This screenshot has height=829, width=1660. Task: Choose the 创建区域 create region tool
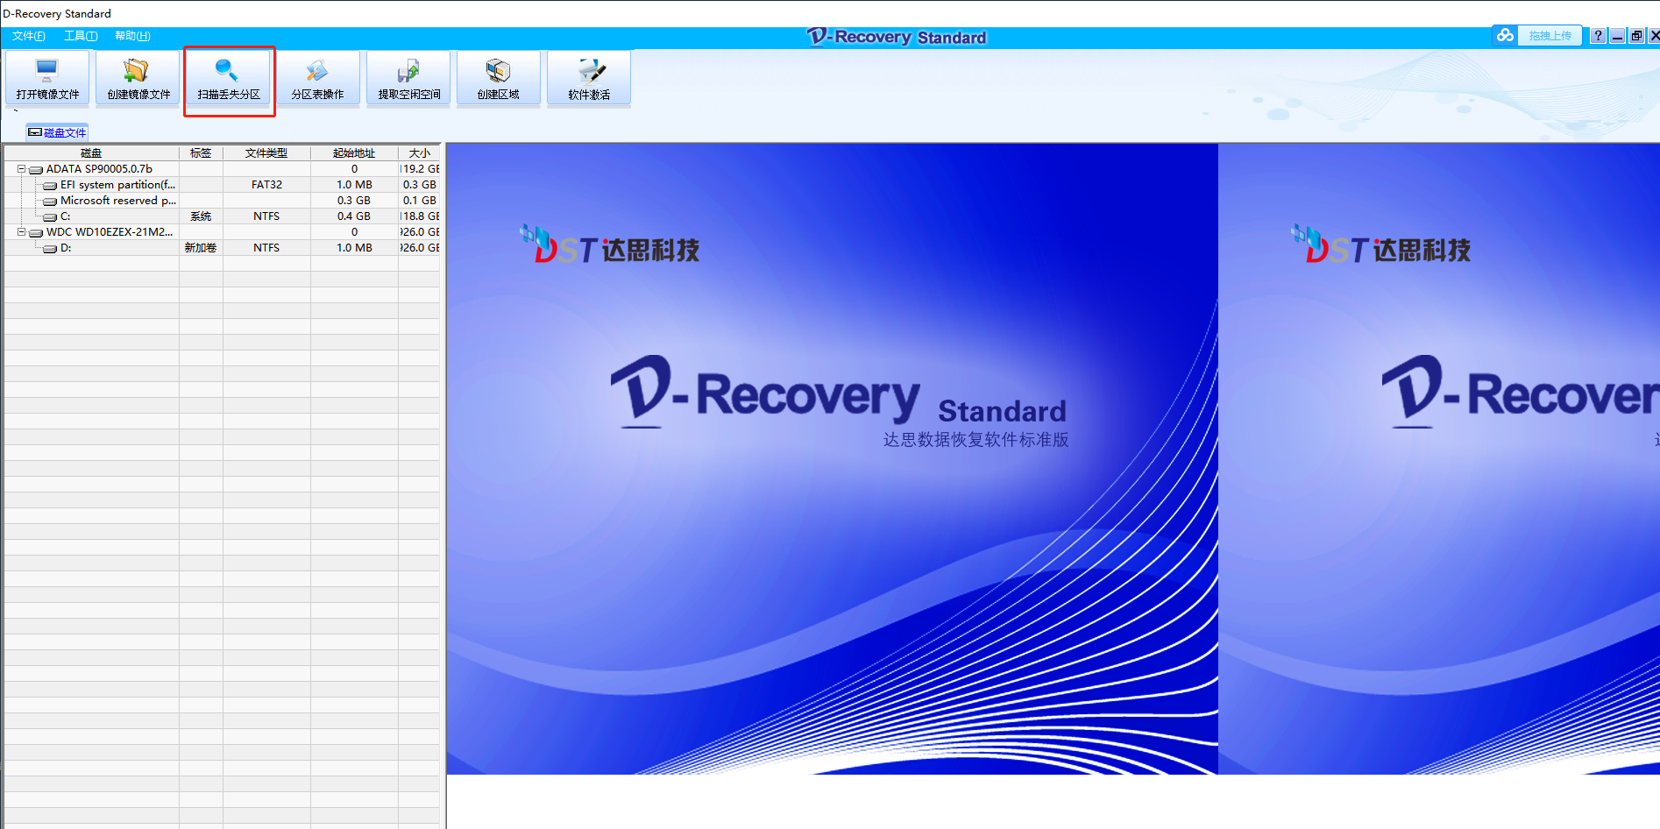pyautogui.click(x=499, y=78)
